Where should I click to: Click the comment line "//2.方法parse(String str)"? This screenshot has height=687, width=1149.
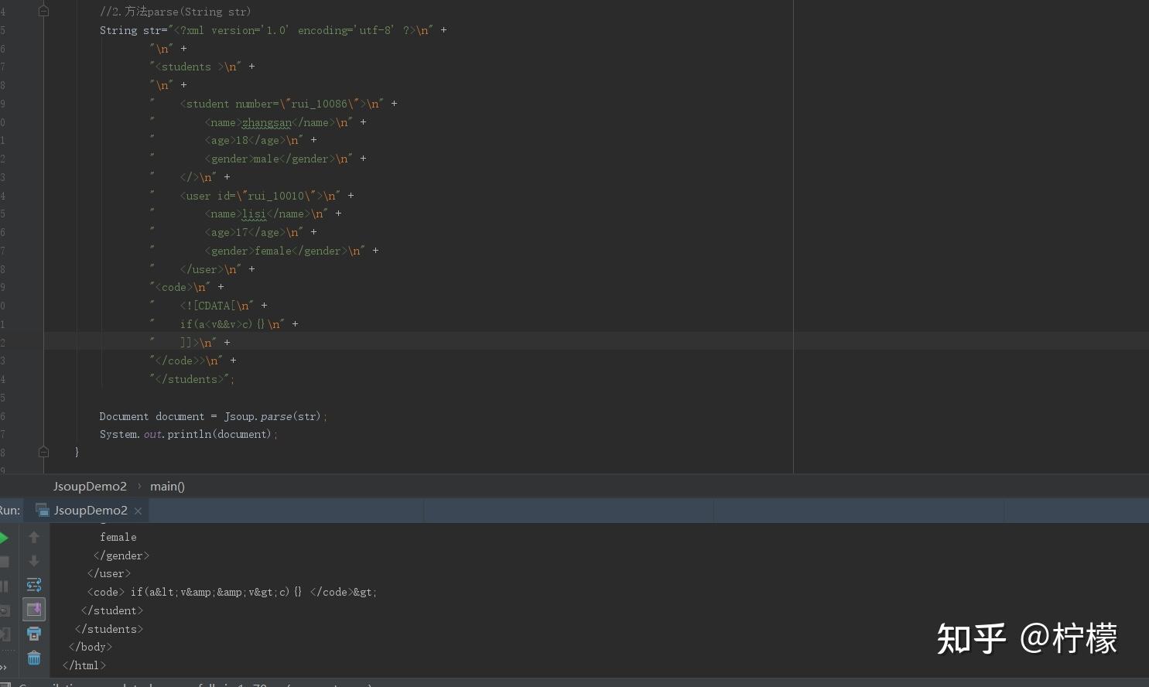175,12
